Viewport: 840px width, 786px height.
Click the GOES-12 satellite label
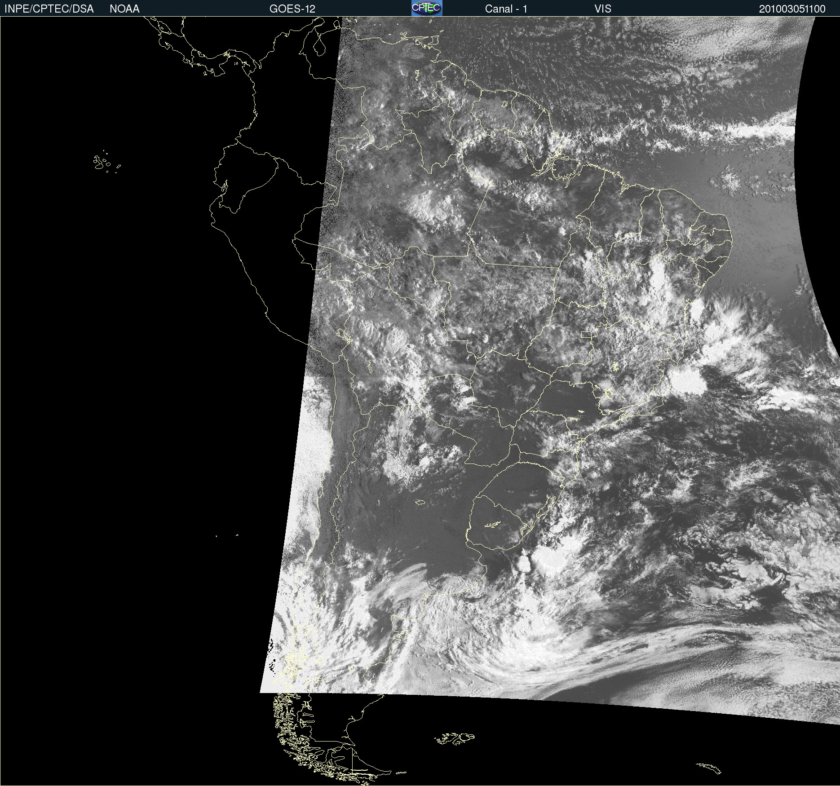click(x=292, y=9)
